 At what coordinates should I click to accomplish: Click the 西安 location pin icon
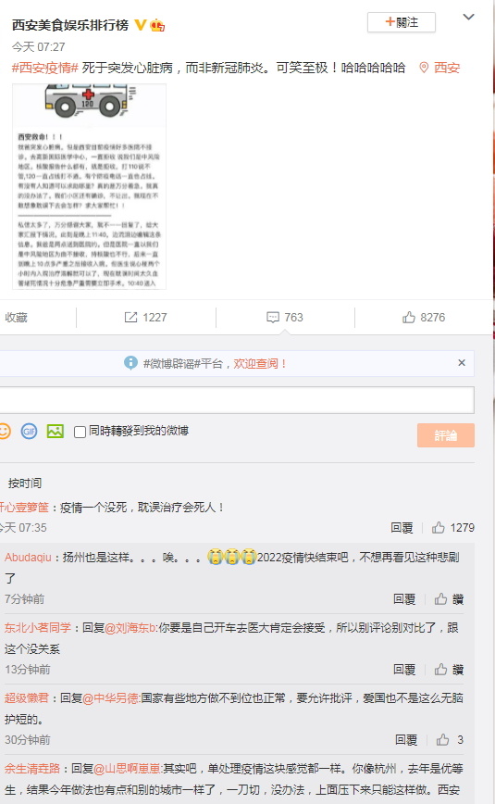pyautogui.click(x=424, y=68)
